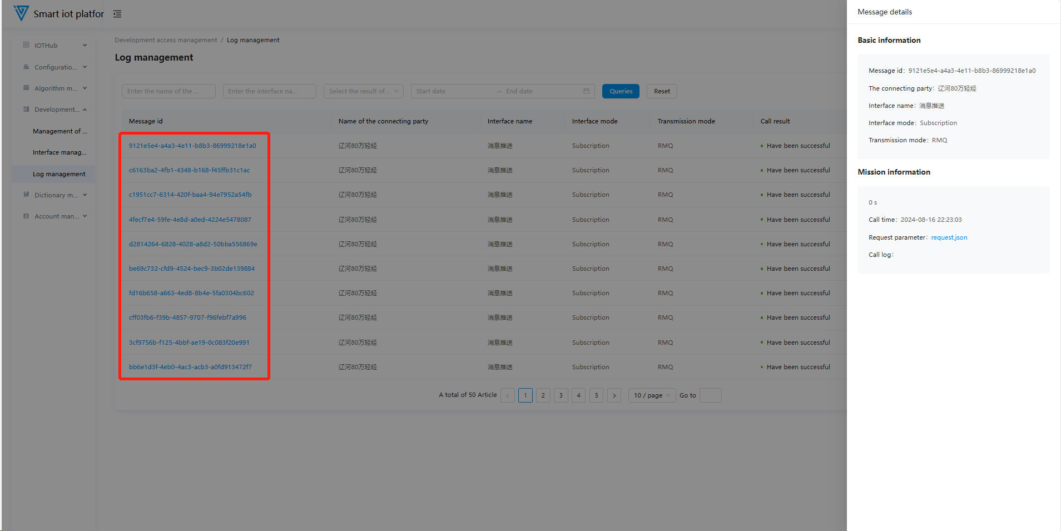Image resolution: width=1061 pixels, height=531 pixels.
Task: Open the call result select dropdown
Action: pos(363,91)
